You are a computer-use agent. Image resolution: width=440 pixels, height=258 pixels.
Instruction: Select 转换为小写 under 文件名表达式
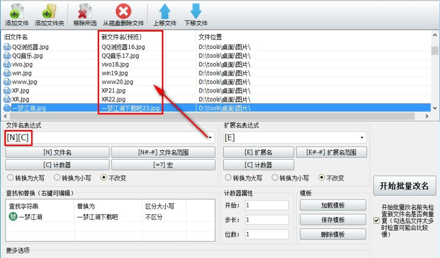pyautogui.click(x=57, y=177)
